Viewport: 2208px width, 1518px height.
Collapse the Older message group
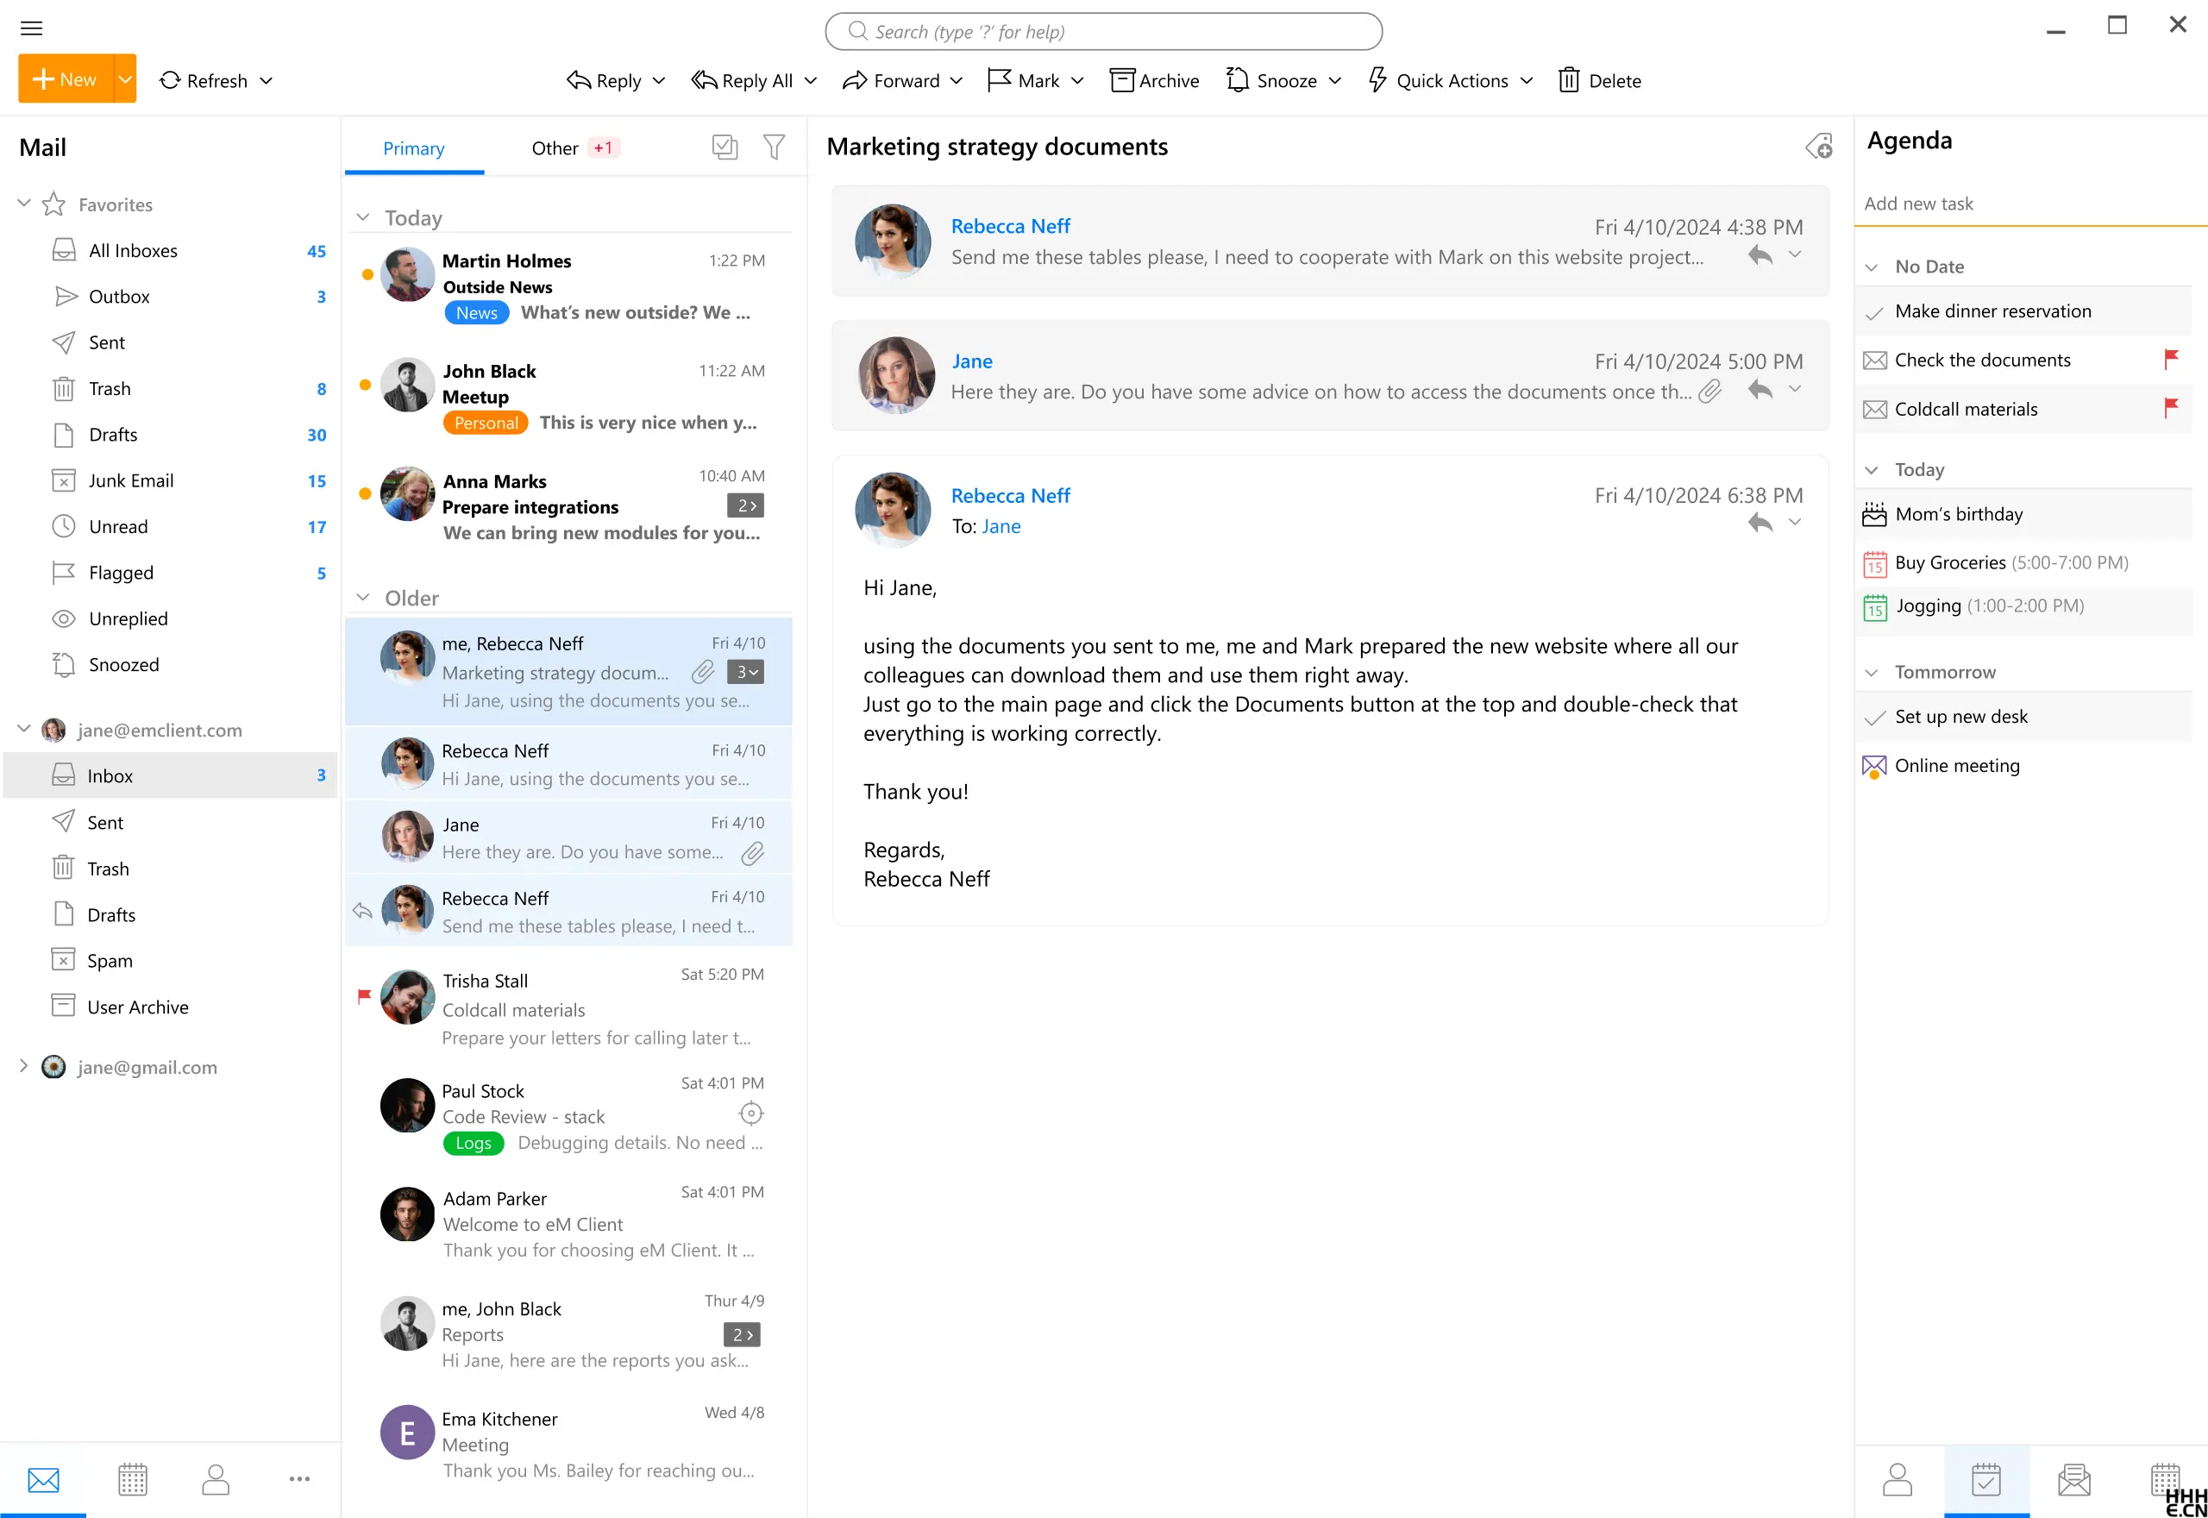click(363, 598)
